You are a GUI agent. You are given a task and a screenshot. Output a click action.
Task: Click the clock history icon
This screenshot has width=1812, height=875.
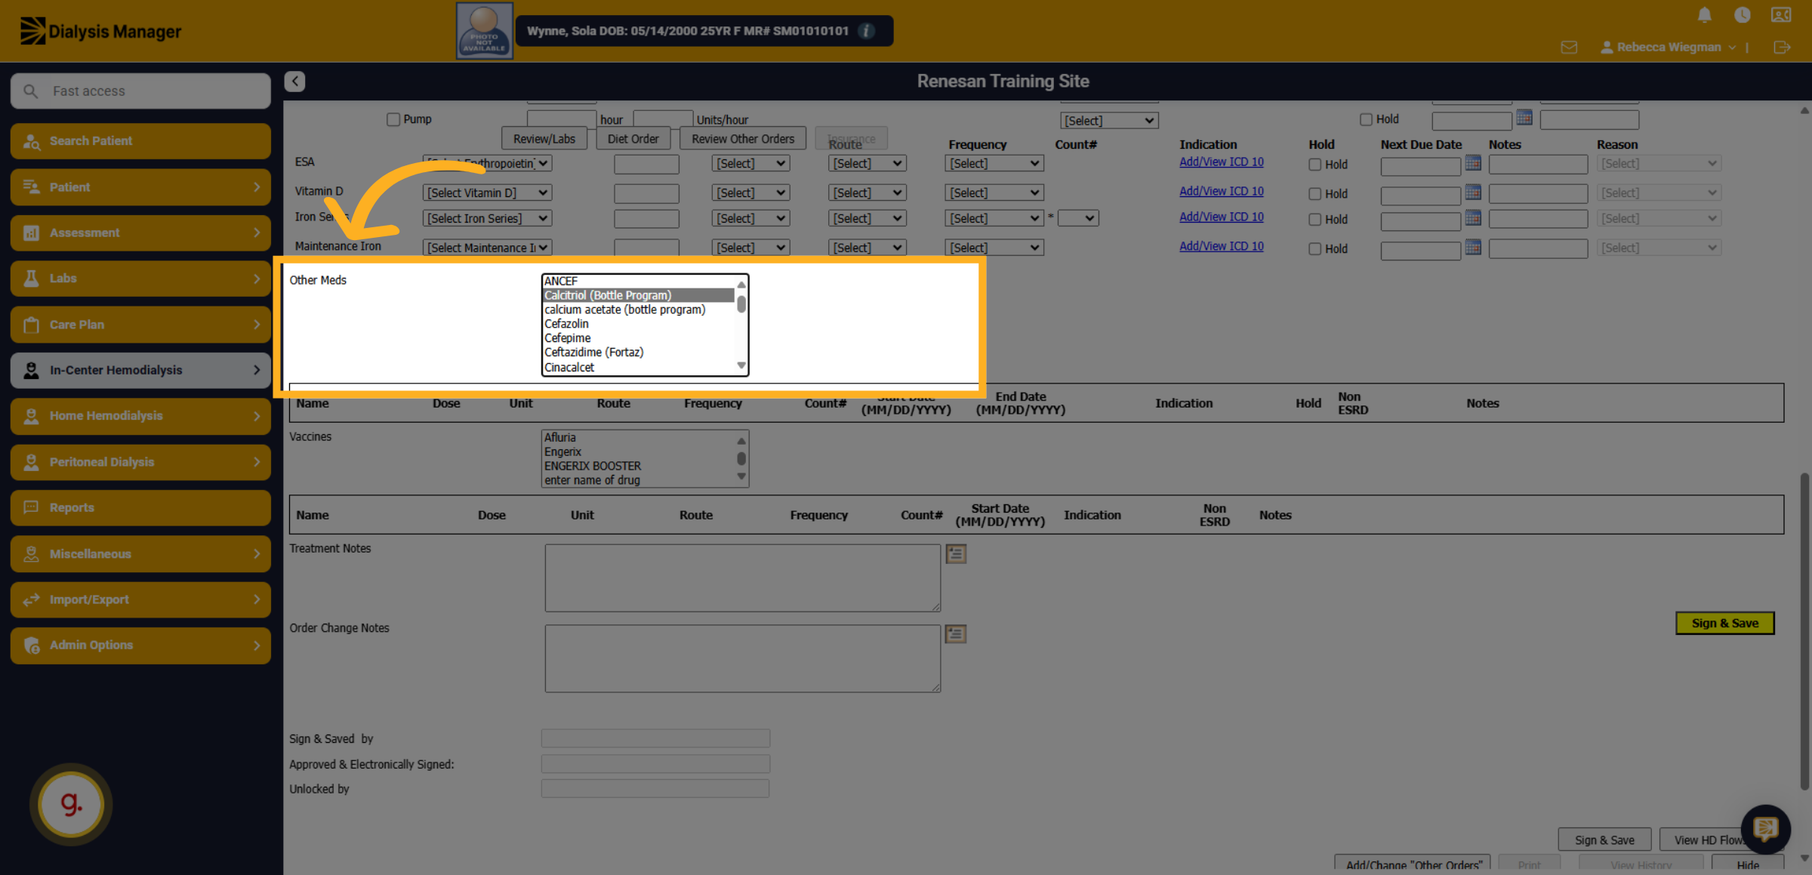[x=1743, y=15]
